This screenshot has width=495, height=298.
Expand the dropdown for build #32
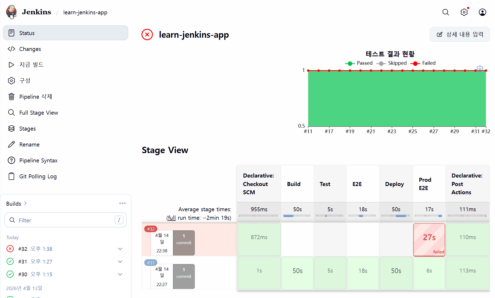(120, 249)
